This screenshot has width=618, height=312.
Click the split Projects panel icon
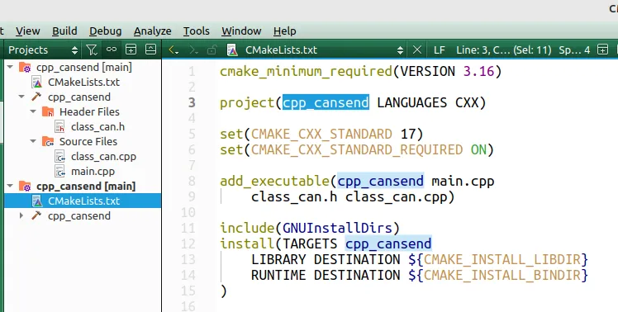click(x=131, y=50)
